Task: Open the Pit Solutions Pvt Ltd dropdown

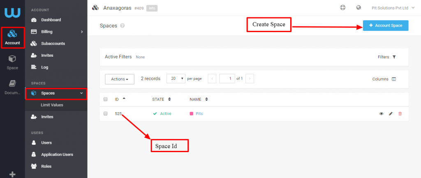Action: [x=393, y=8]
